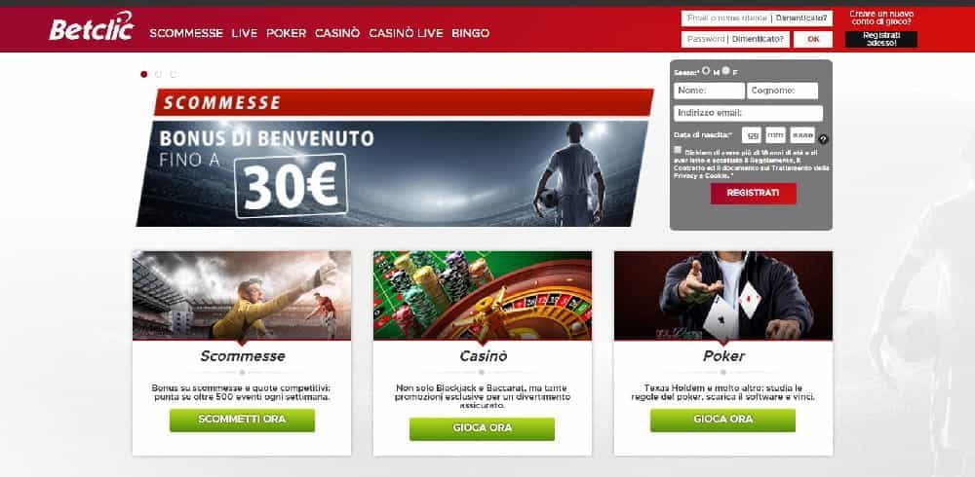This screenshot has width=975, height=477.
Task: Click the Indirizzo email input field
Action: 749,113
